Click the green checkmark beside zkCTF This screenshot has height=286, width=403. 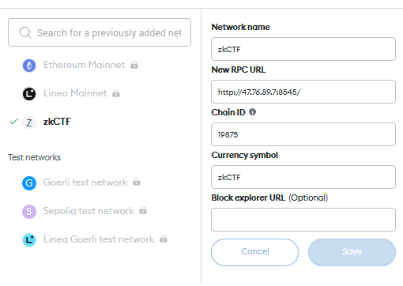(13, 122)
